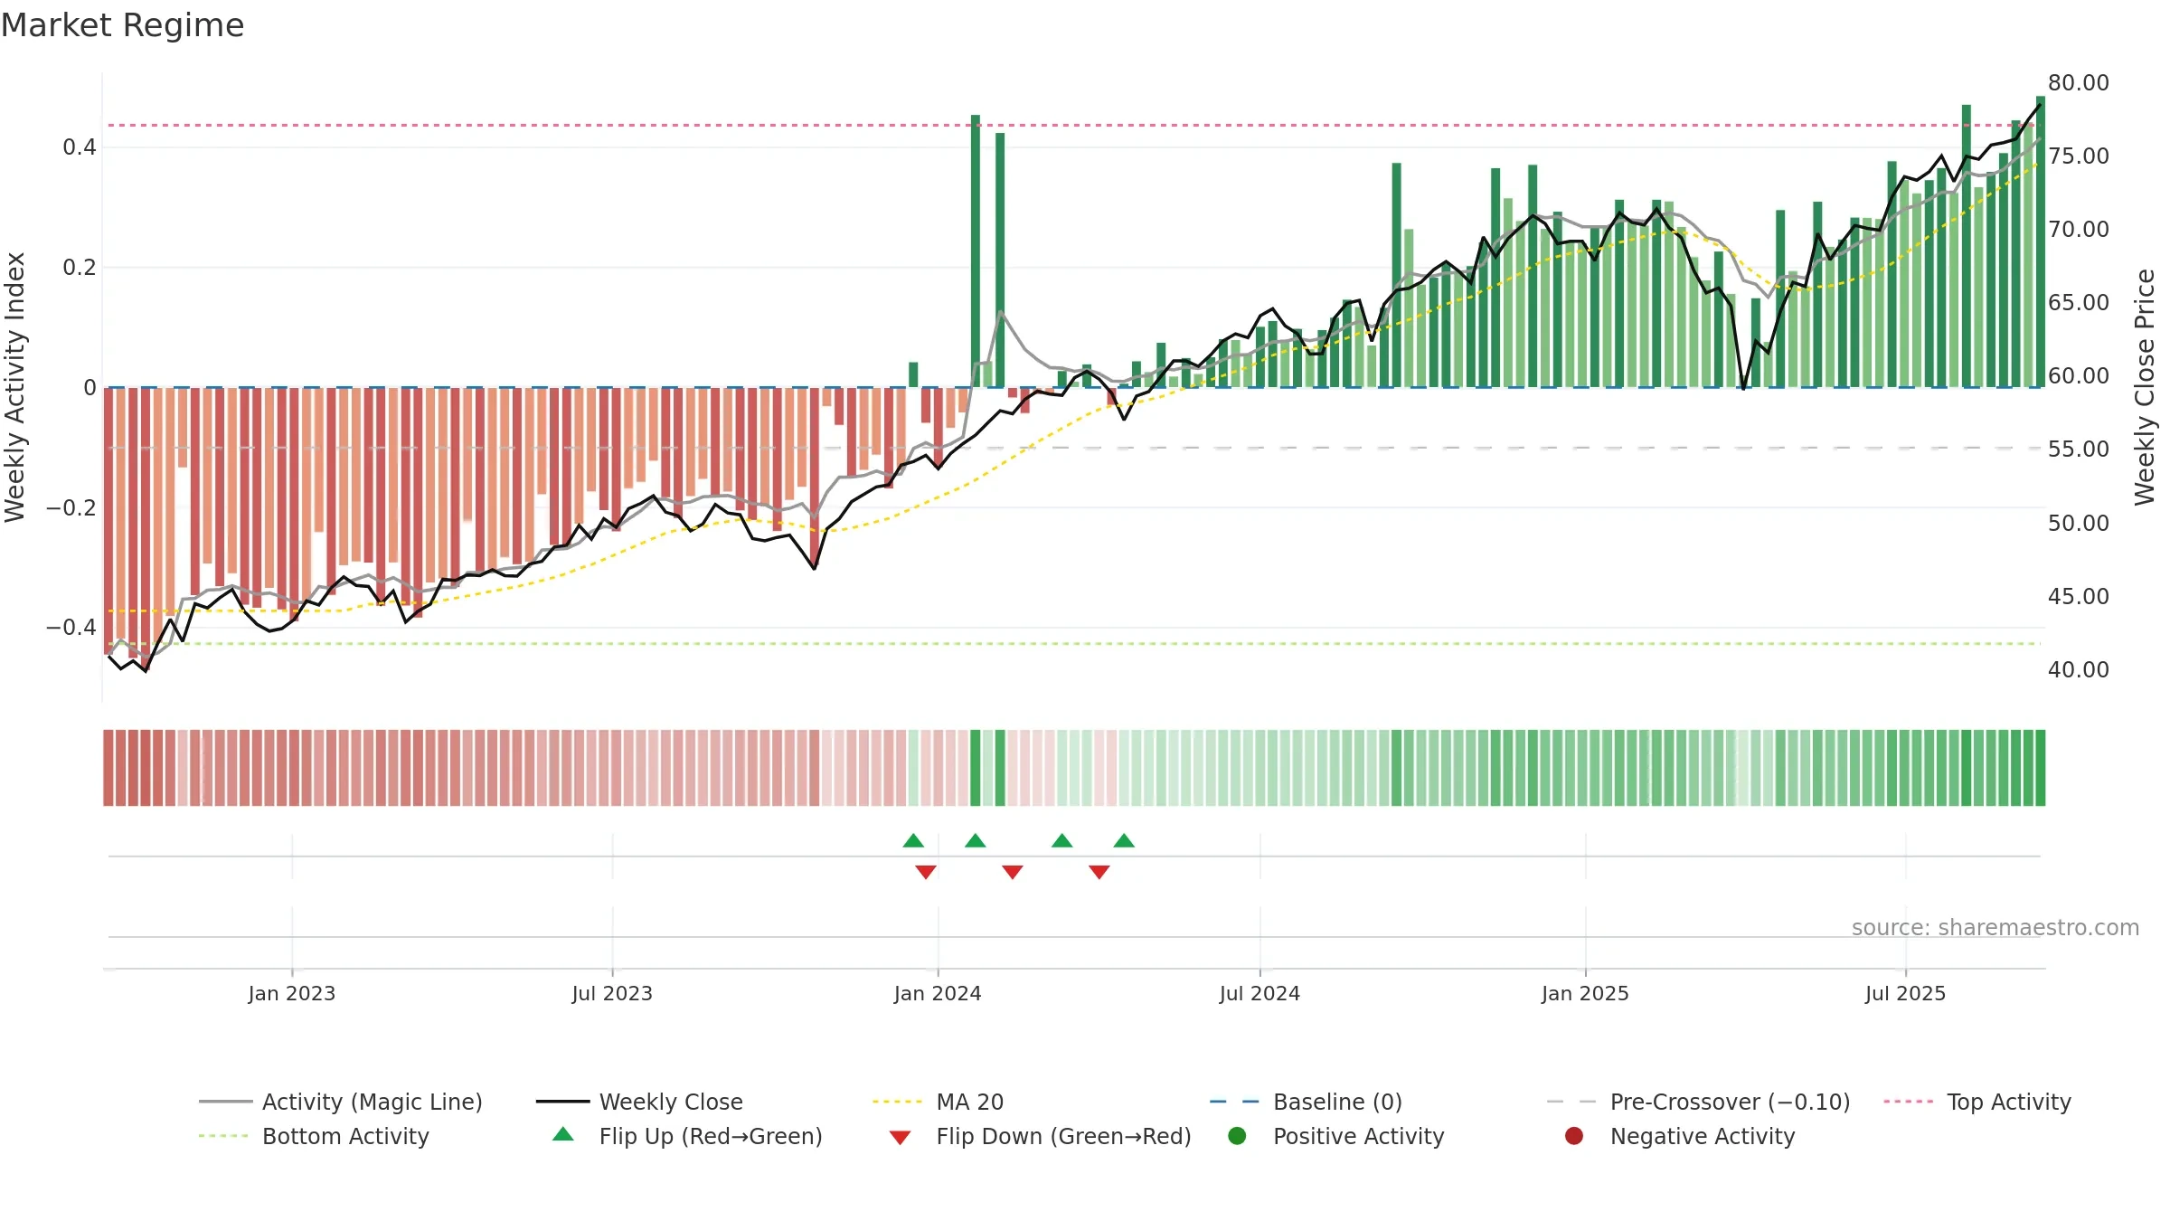Click the Jul 2025 x-axis label

pos(1905,993)
